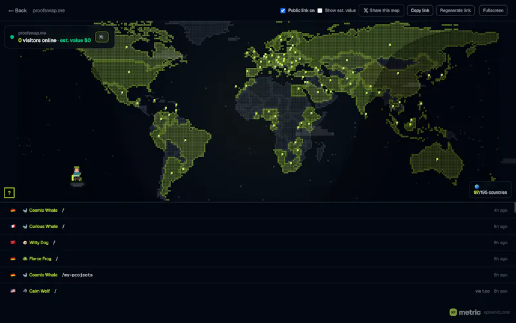Click the dog avatar beside Witty Dog

click(x=25, y=243)
